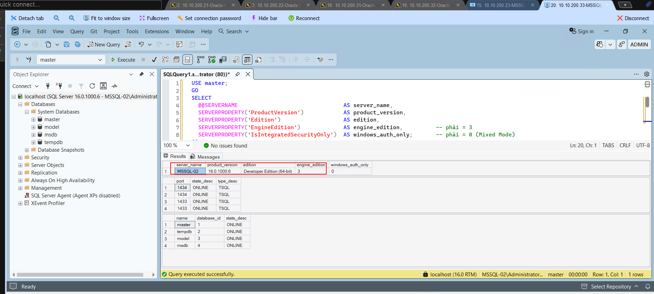Click the Copilot icon beside ADMIN

point(600,44)
